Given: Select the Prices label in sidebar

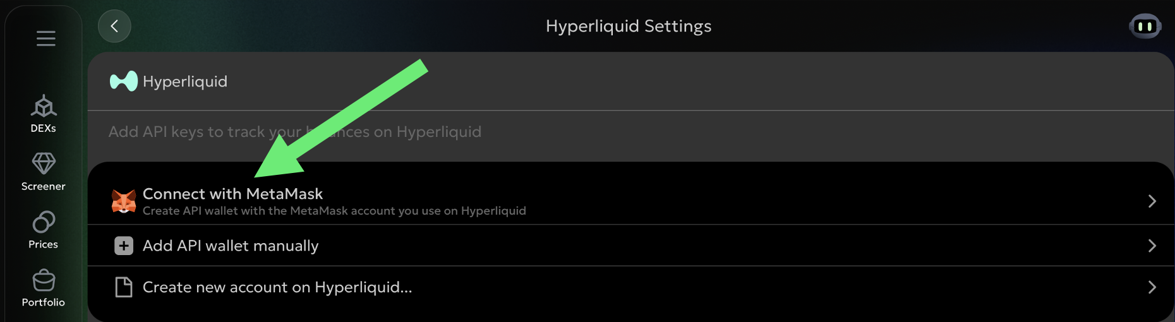Looking at the screenshot, I should click(x=44, y=244).
